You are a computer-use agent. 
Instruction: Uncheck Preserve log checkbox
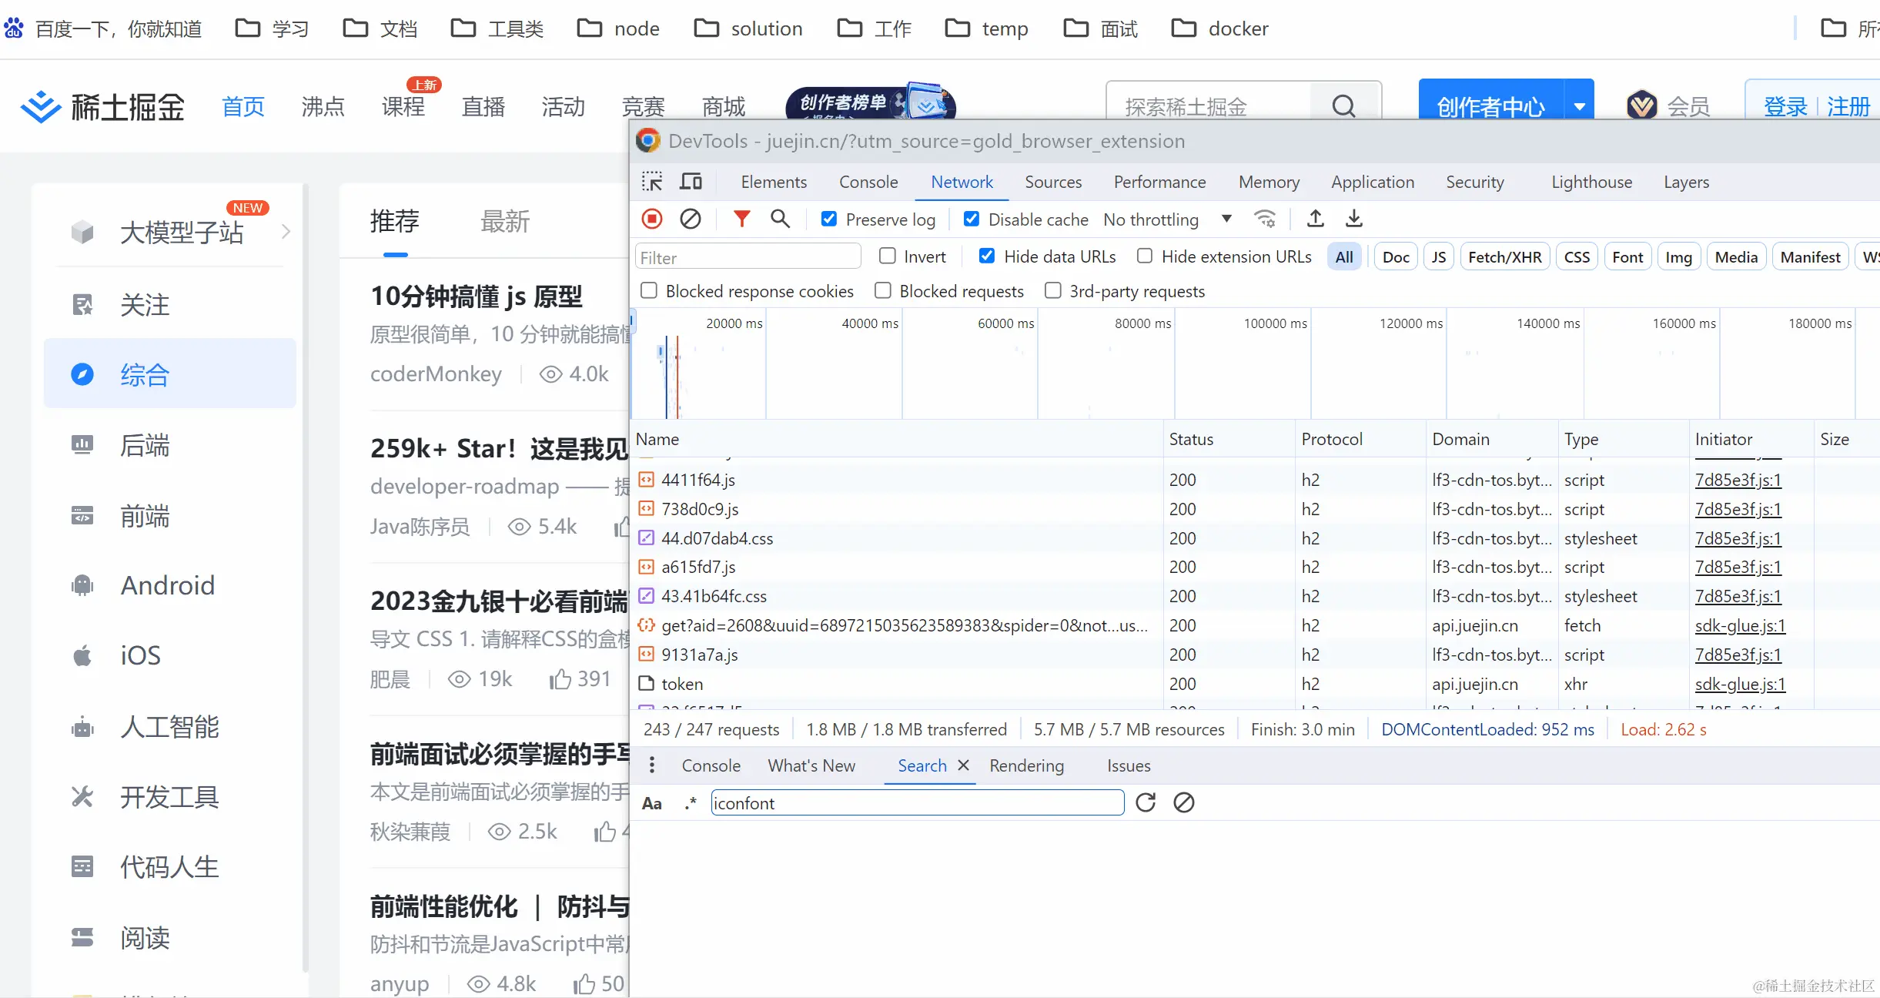coord(829,219)
